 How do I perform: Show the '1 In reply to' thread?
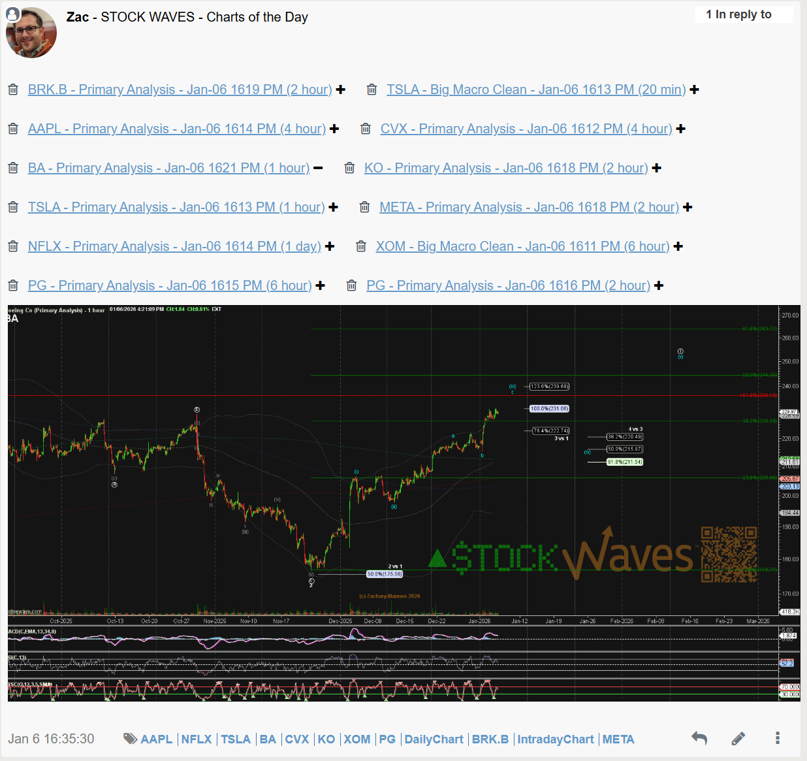[x=744, y=14]
